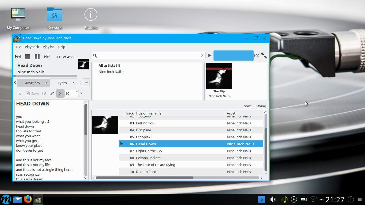Open the Playlist menu

(x=48, y=47)
